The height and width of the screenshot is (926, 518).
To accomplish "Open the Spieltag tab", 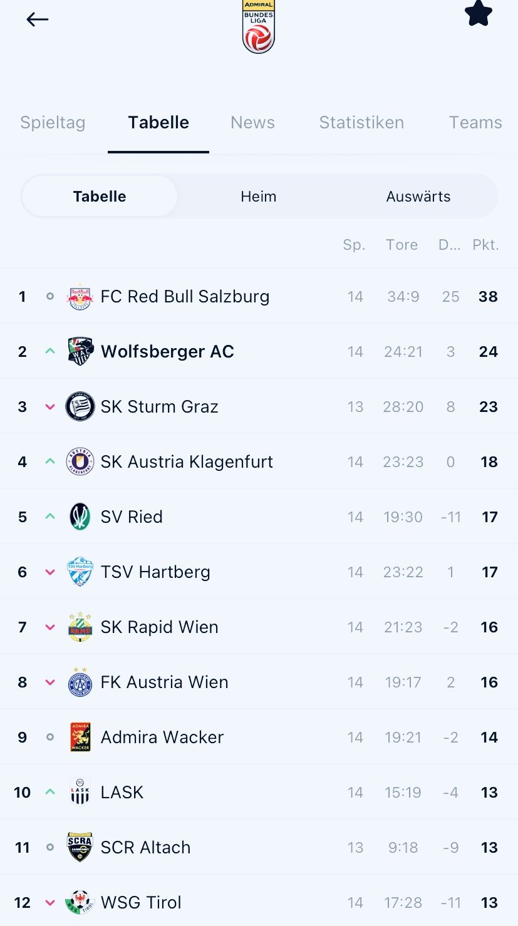I will point(53,122).
